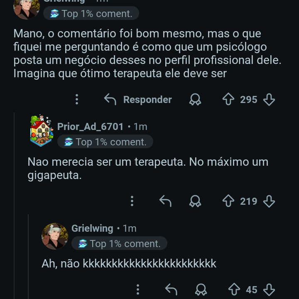Give an award to the 295-point comment
Screen dimensions: 299x299
[x=195, y=100]
